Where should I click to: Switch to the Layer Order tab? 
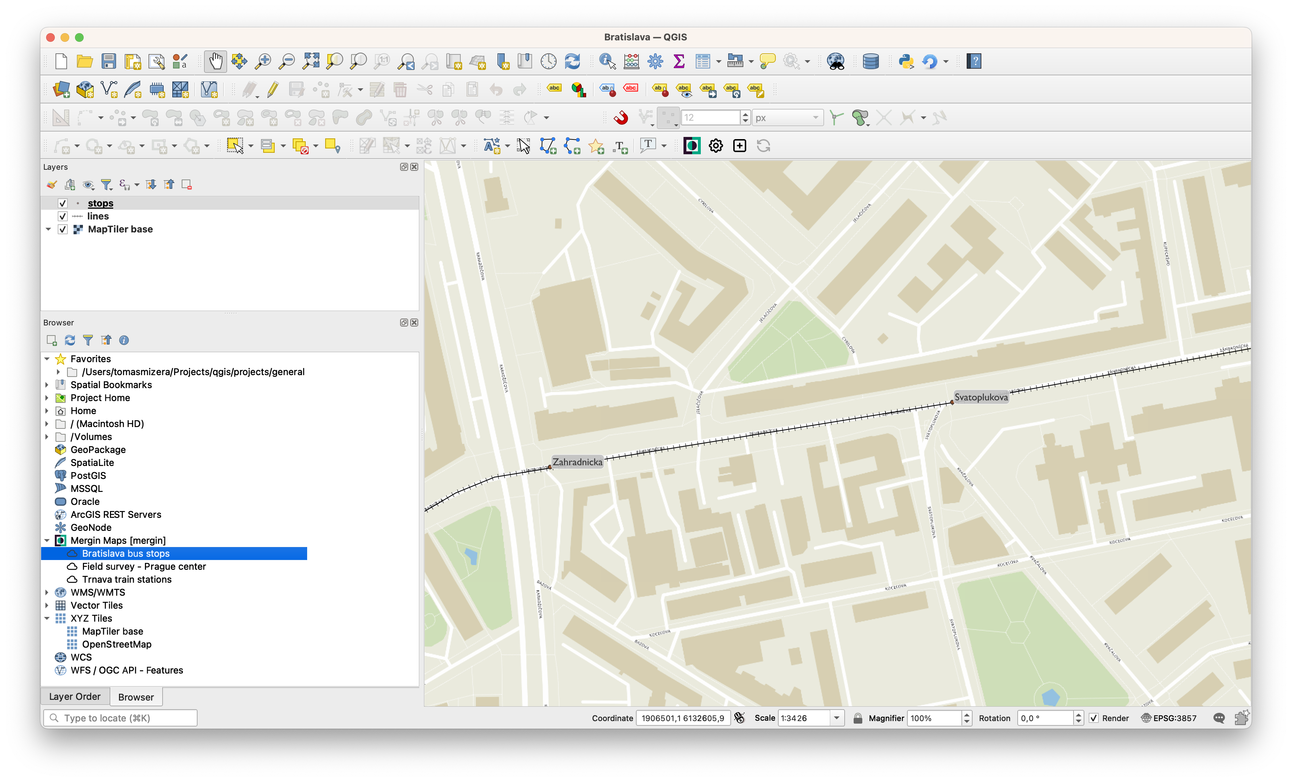[x=75, y=697]
